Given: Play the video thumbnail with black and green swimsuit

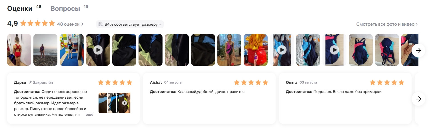Looking at the screenshot, I should pyautogui.click(x=98, y=50).
